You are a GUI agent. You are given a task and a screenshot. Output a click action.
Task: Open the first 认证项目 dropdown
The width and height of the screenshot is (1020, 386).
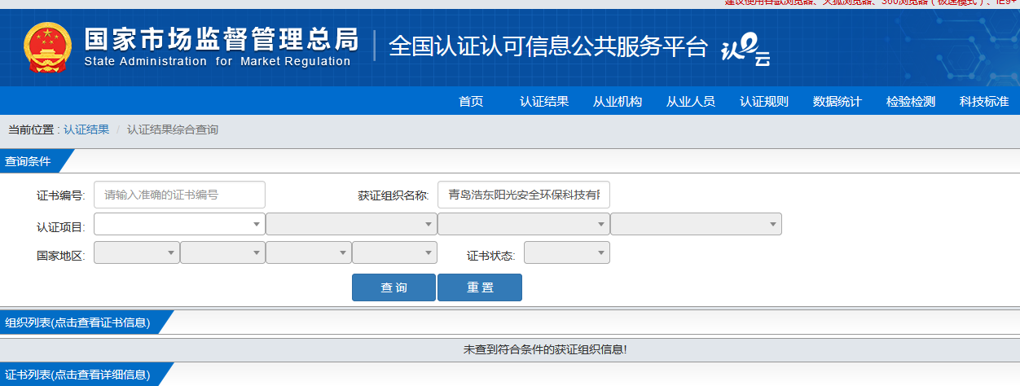click(x=180, y=224)
